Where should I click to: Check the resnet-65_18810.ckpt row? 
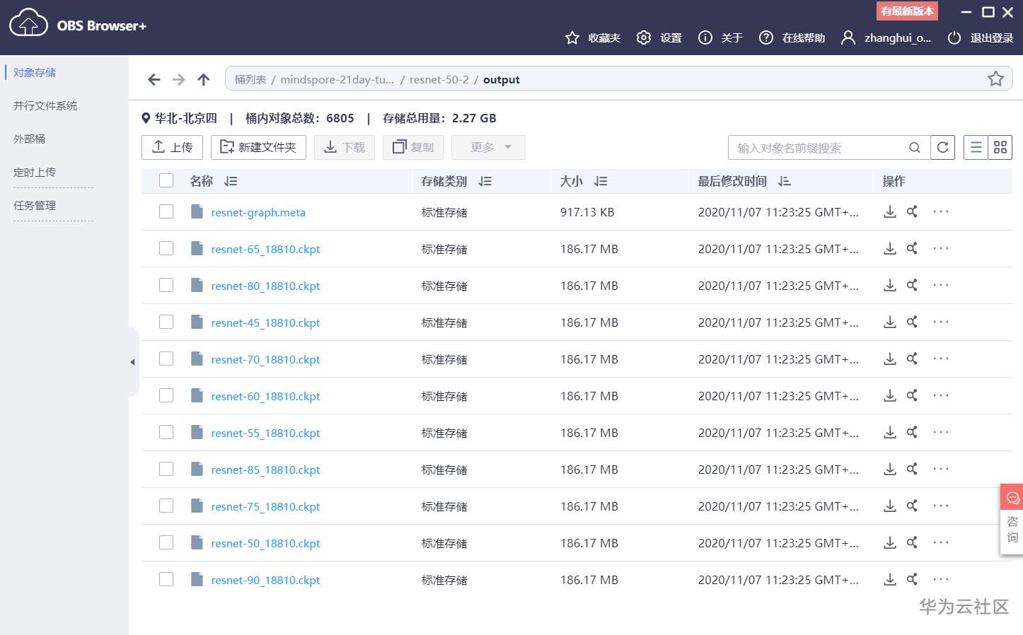(166, 248)
